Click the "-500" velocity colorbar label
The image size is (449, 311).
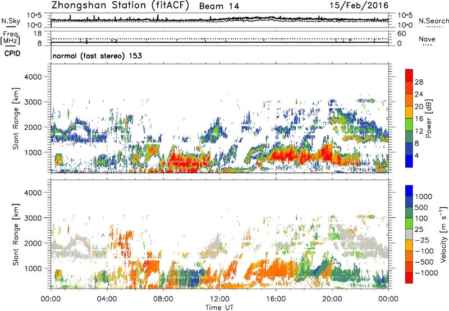pyautogui.click(x=424, y=262)
